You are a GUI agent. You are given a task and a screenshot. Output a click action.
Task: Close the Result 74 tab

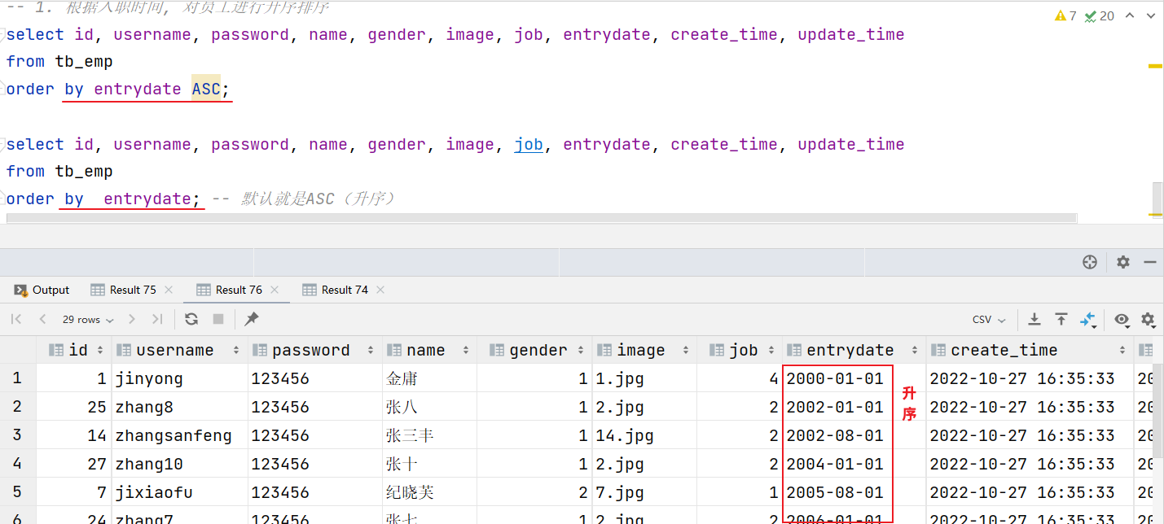tap(380, 290)
